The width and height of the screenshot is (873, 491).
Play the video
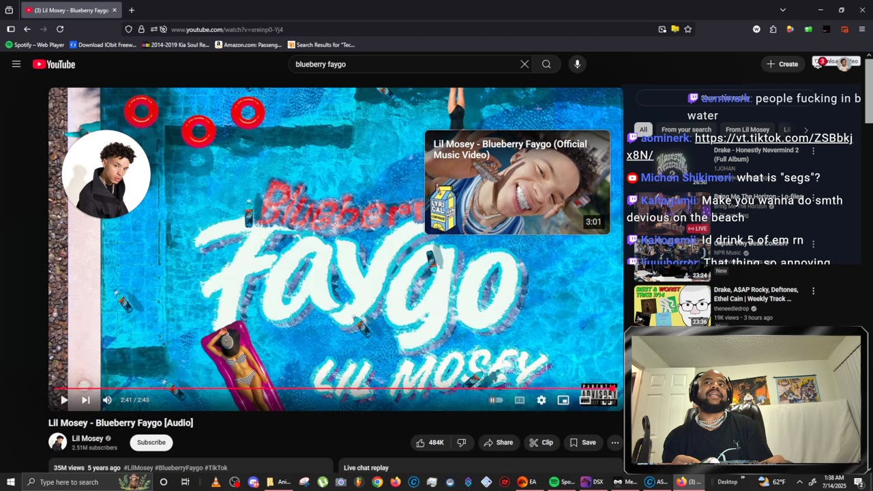click(64, 400)
